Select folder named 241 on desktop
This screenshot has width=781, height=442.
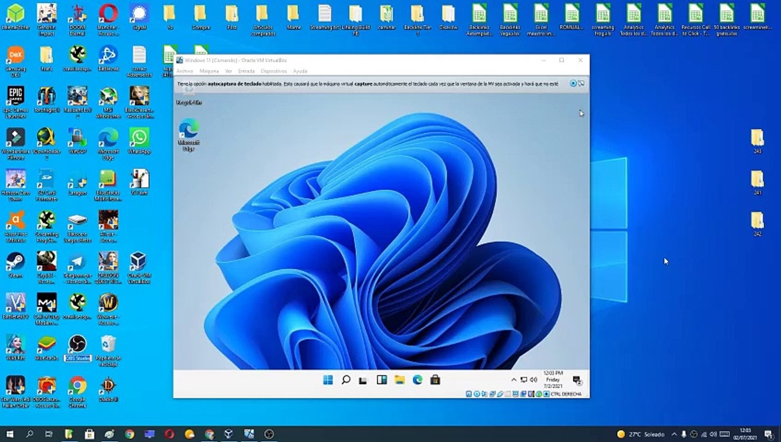tap(757, 182)
